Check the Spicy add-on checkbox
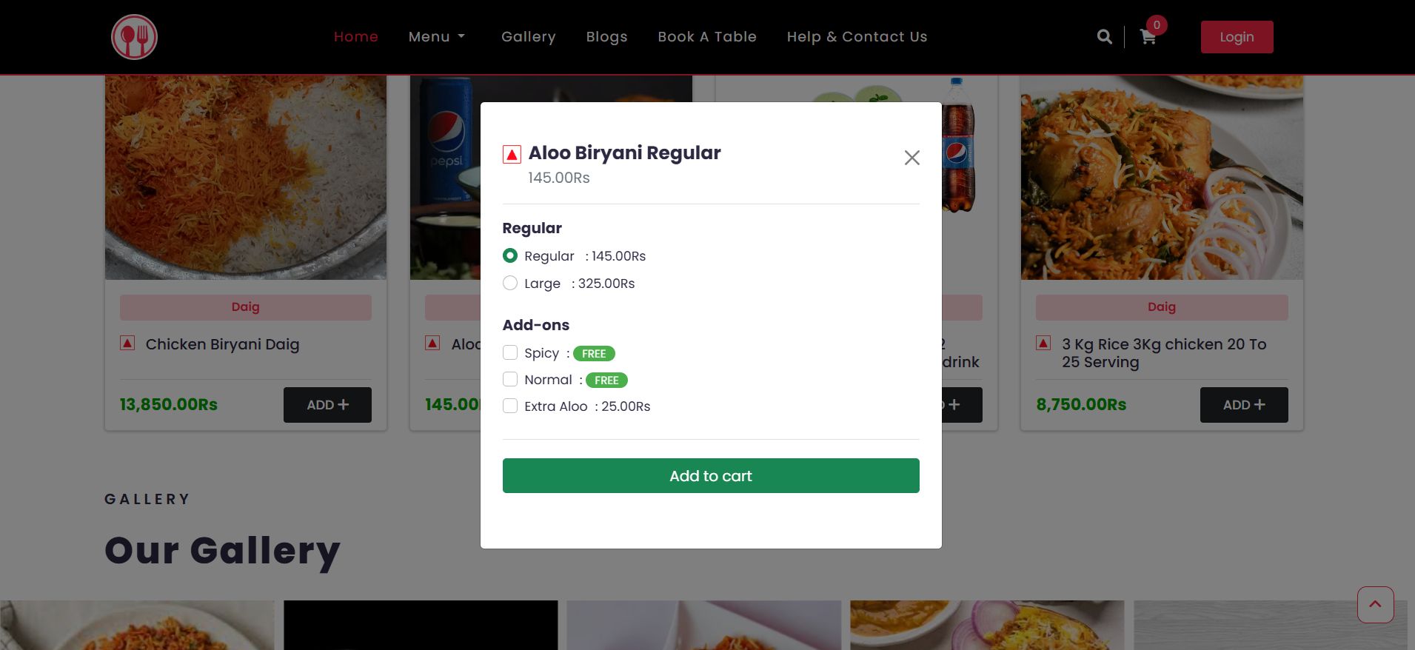 click(510, 353)
